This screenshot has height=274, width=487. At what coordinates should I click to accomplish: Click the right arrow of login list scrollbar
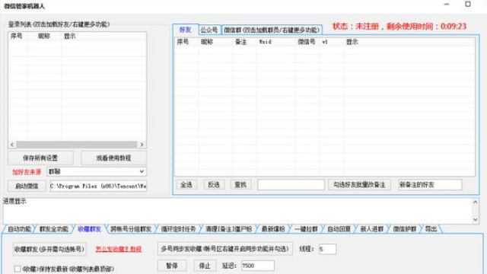[x=142, y=145]
